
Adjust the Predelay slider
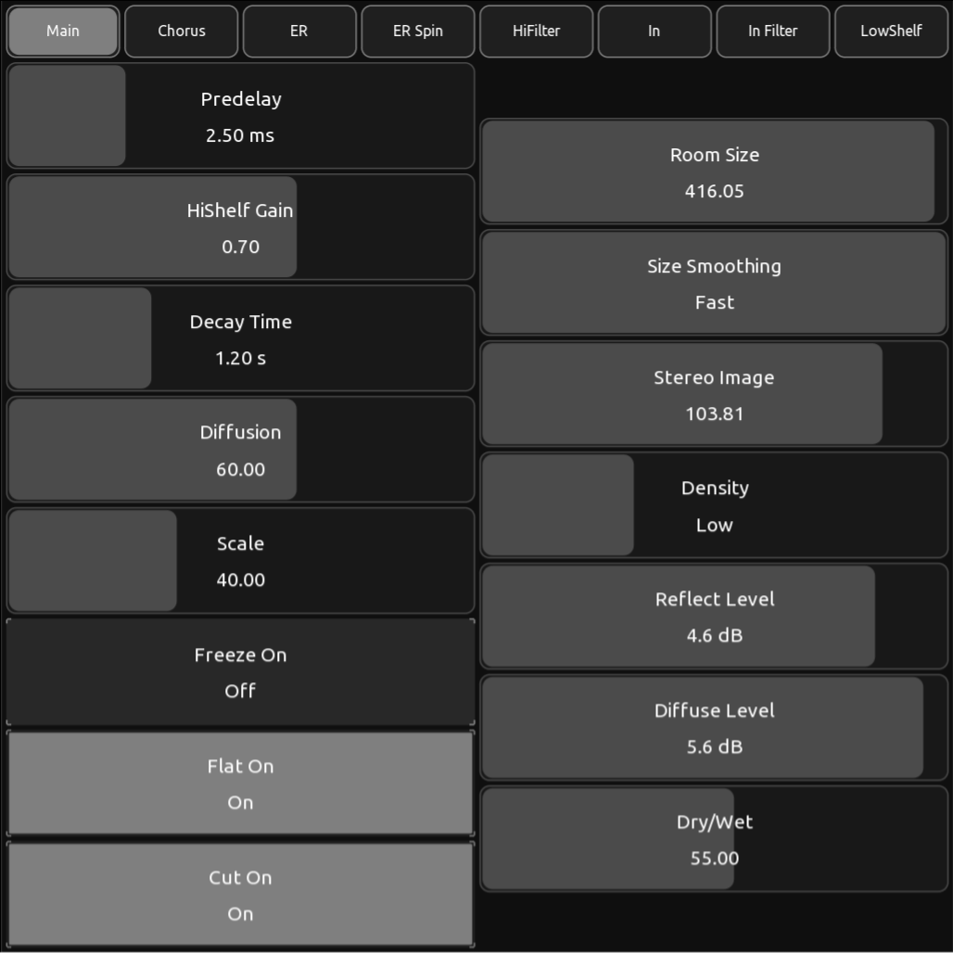click(x=240, y=116)
